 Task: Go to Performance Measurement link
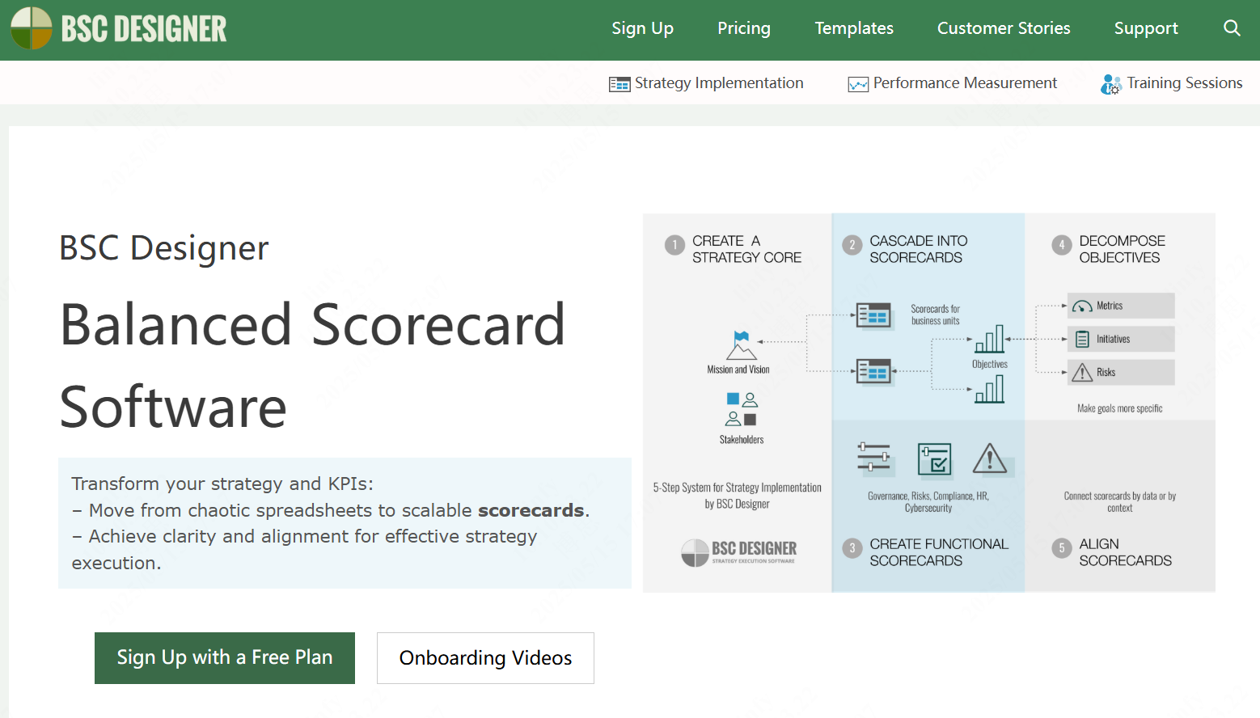pyautogui.click(x=965, y=83)
